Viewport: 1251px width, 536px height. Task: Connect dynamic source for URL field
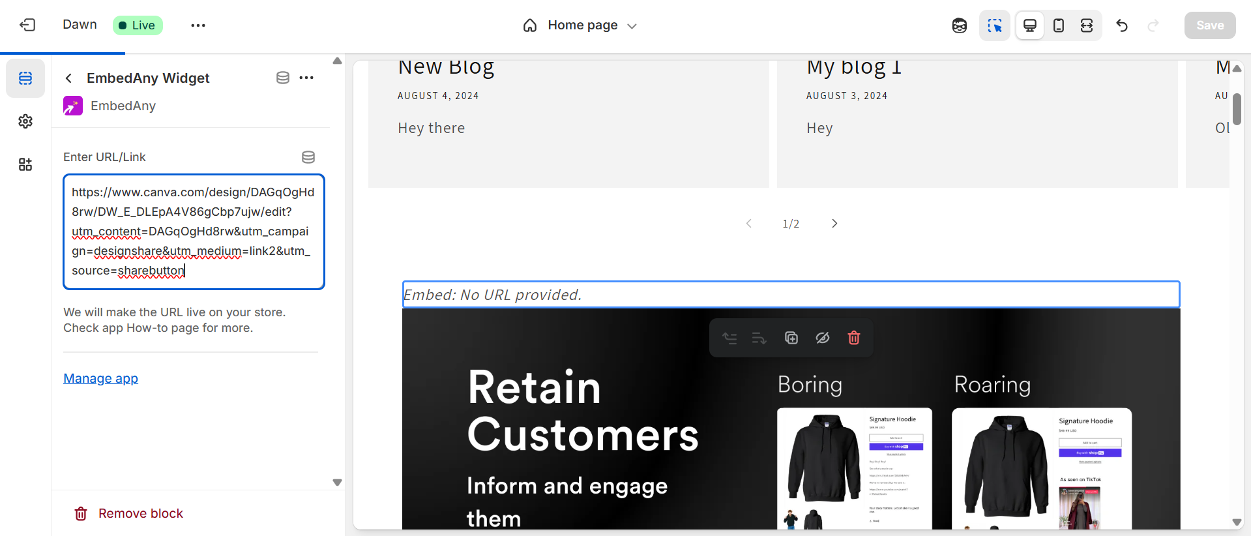308,157
